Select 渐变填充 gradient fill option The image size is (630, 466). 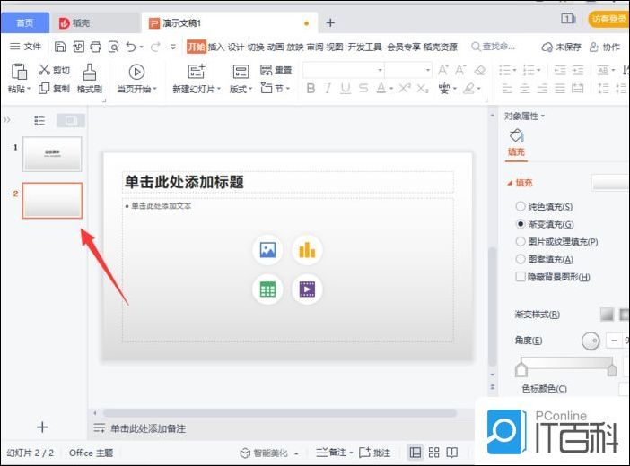coord(521,224)
